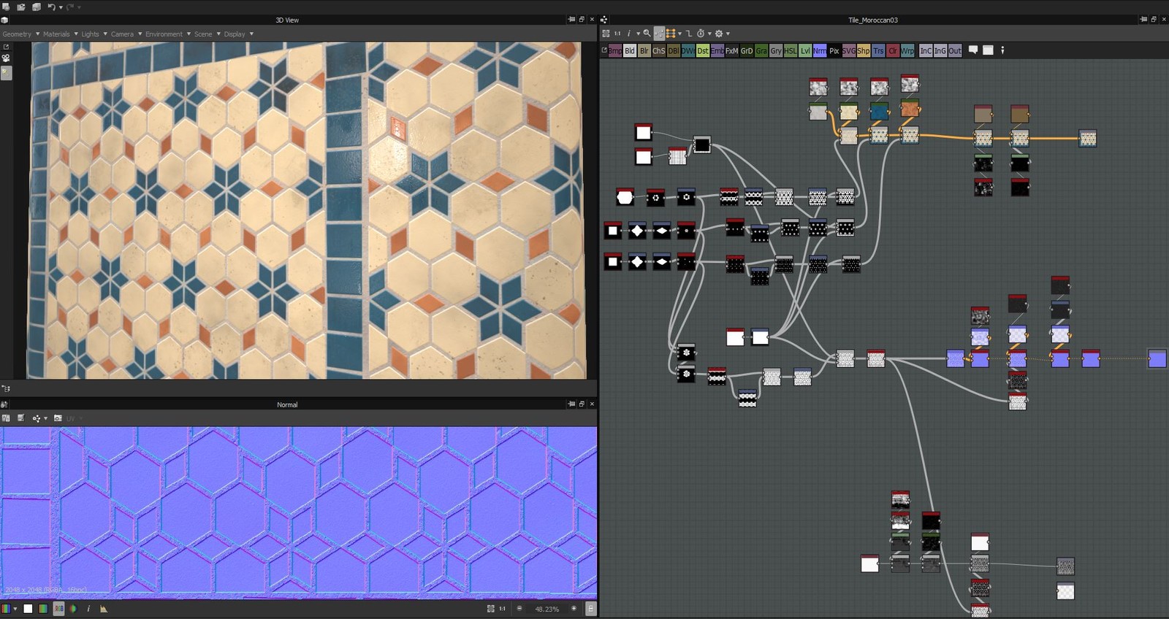The image size is (1169, 619).
Task: Click the new Substance package icon
Action: [x=6, y=7]
